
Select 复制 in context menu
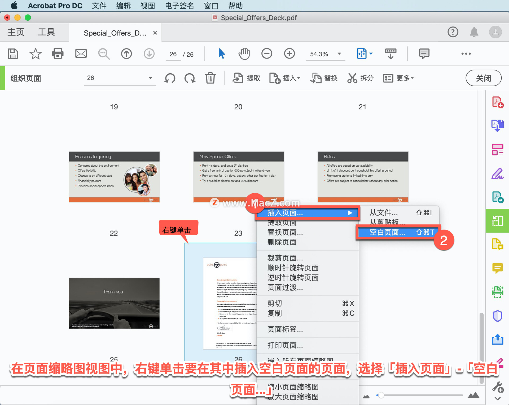tap(308, 313)
